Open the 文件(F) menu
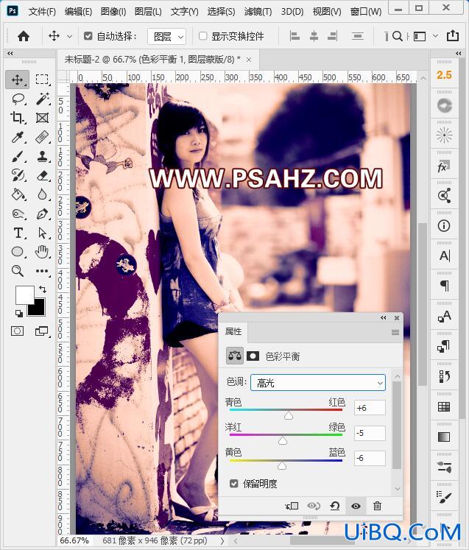The image size is (469, 550). coord(42,12)
